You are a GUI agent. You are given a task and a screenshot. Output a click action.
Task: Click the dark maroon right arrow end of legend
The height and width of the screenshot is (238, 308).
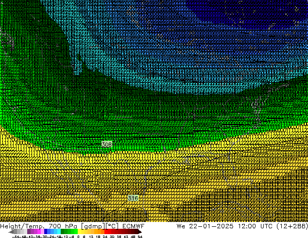tap(140, 232)
